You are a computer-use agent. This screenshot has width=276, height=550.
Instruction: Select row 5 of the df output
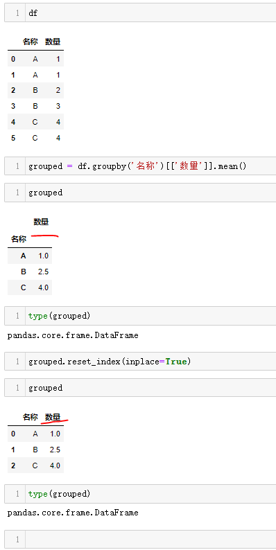[x=35, y=138]
